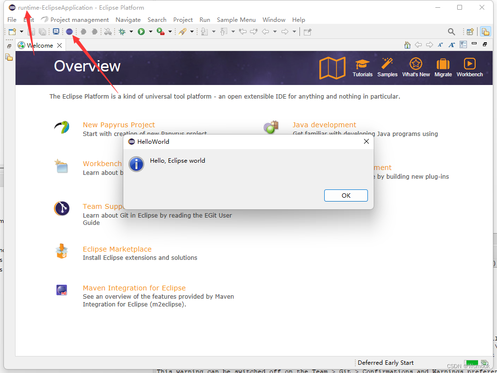Close the HelloWorld dialog
Viewport: 497px width, 373px height.
coord(366,141)
